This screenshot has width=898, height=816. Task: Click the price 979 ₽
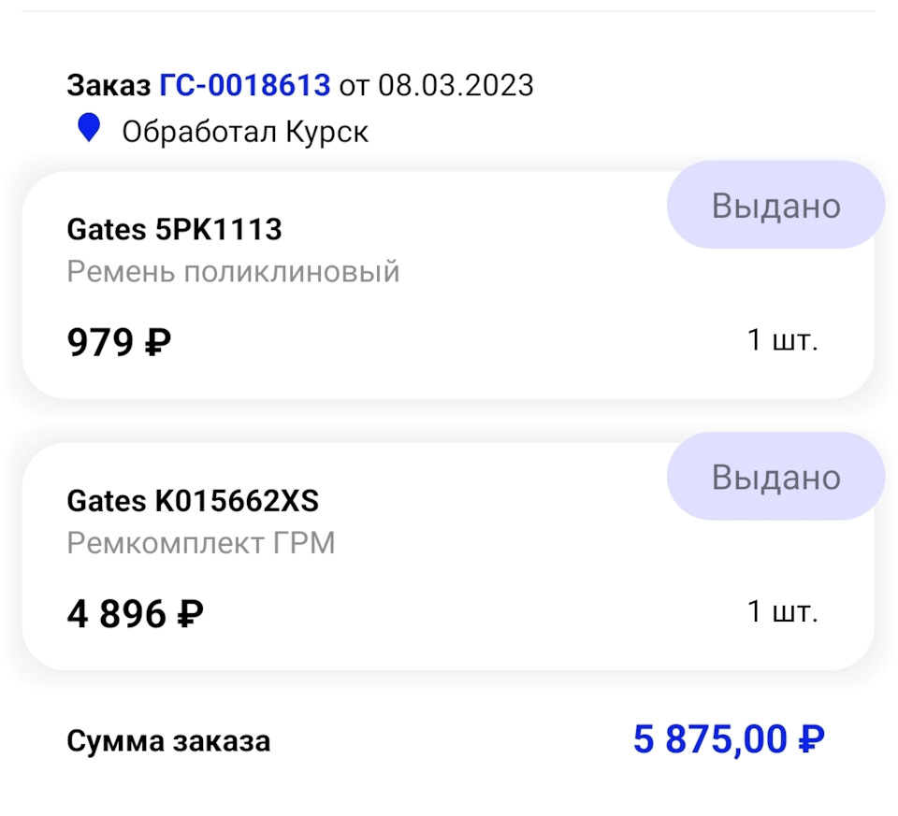coord(116,342)
